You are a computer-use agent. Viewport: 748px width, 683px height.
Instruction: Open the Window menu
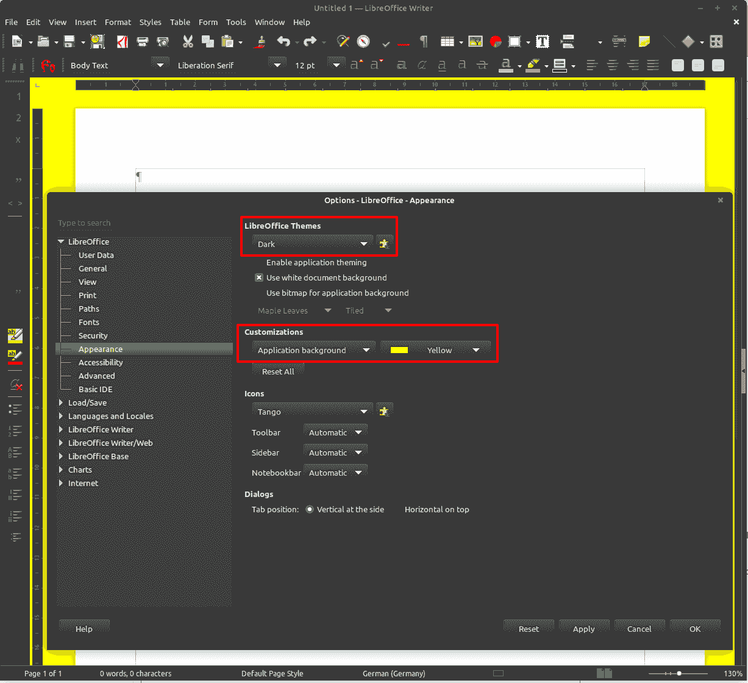click(x=269, y=22)
